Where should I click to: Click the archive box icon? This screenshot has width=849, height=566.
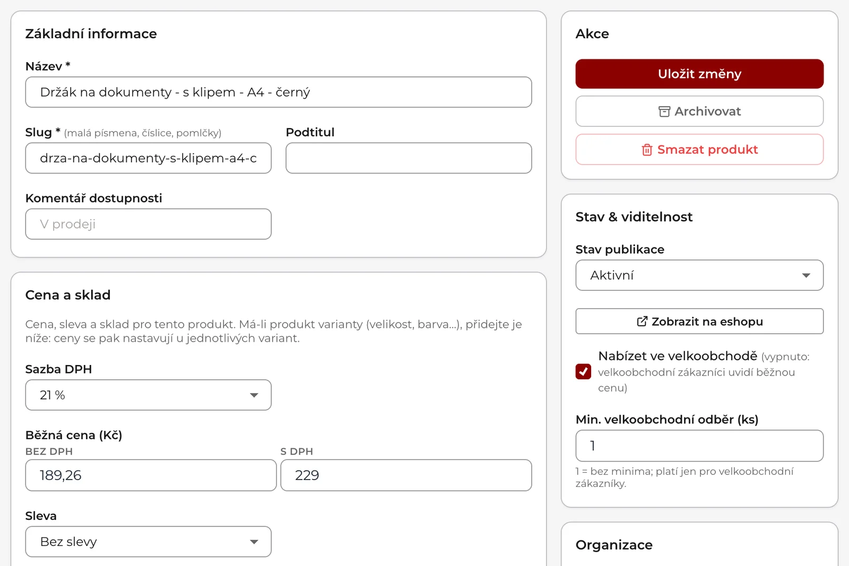[664, 111]
